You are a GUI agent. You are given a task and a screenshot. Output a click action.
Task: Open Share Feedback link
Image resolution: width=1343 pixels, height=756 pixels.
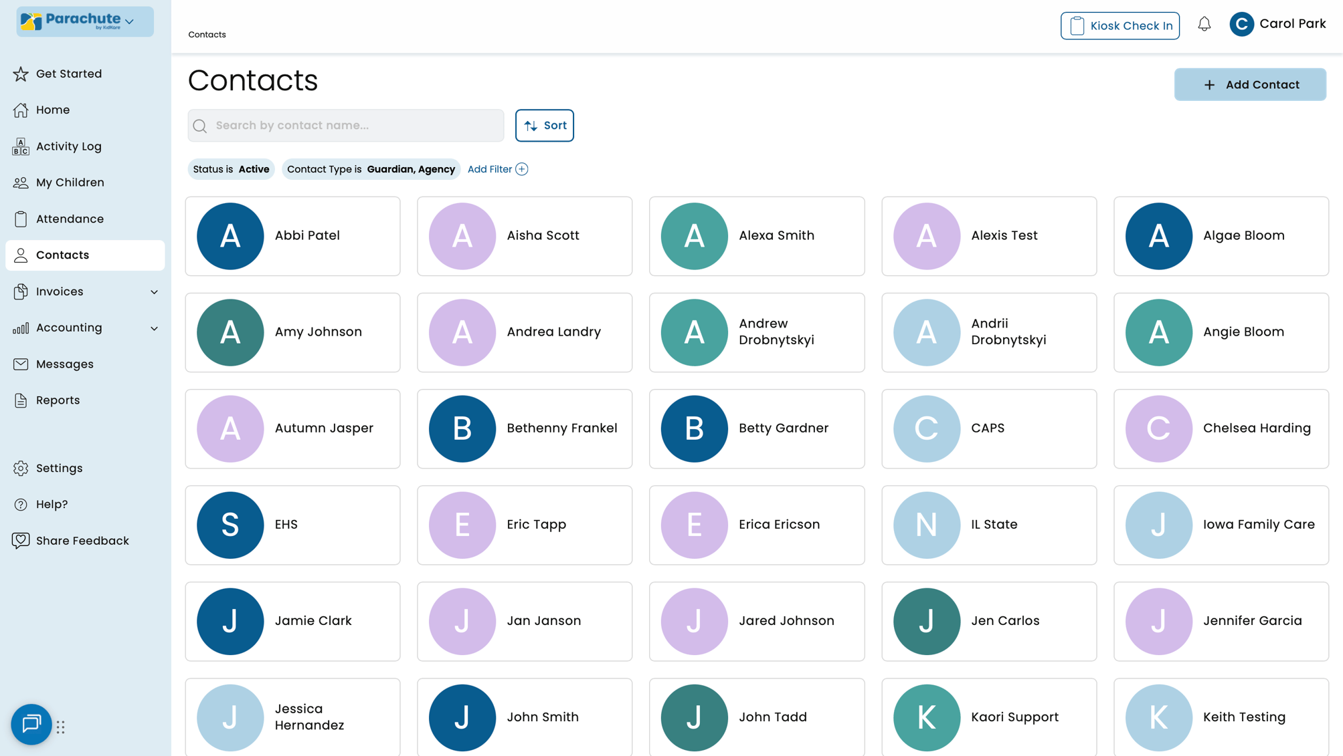85,540
